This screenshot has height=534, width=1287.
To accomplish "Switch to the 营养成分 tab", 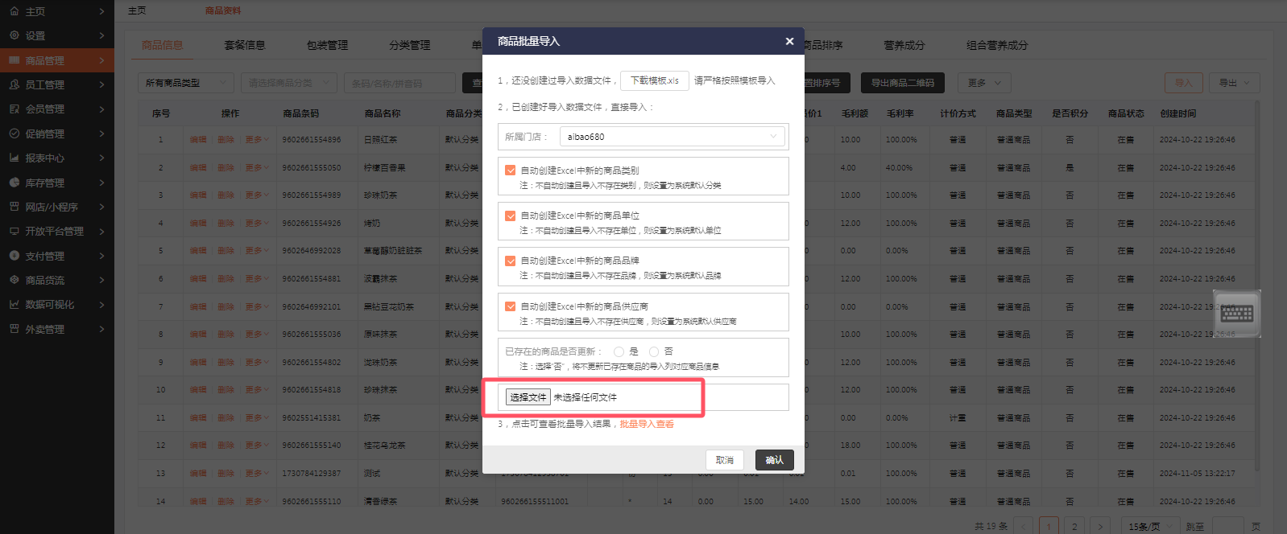I will click(904, 45).
